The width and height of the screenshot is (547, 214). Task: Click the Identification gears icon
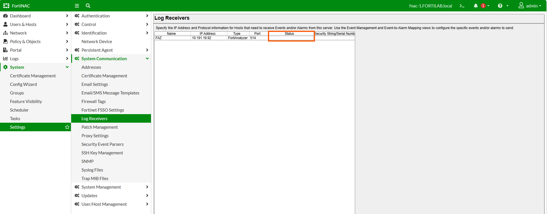77,33
